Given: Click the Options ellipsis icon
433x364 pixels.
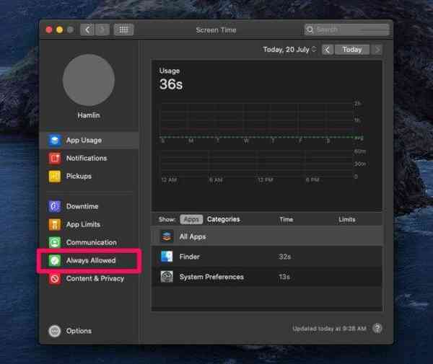Looking at the screenshot, I should (x=55, y=331).
